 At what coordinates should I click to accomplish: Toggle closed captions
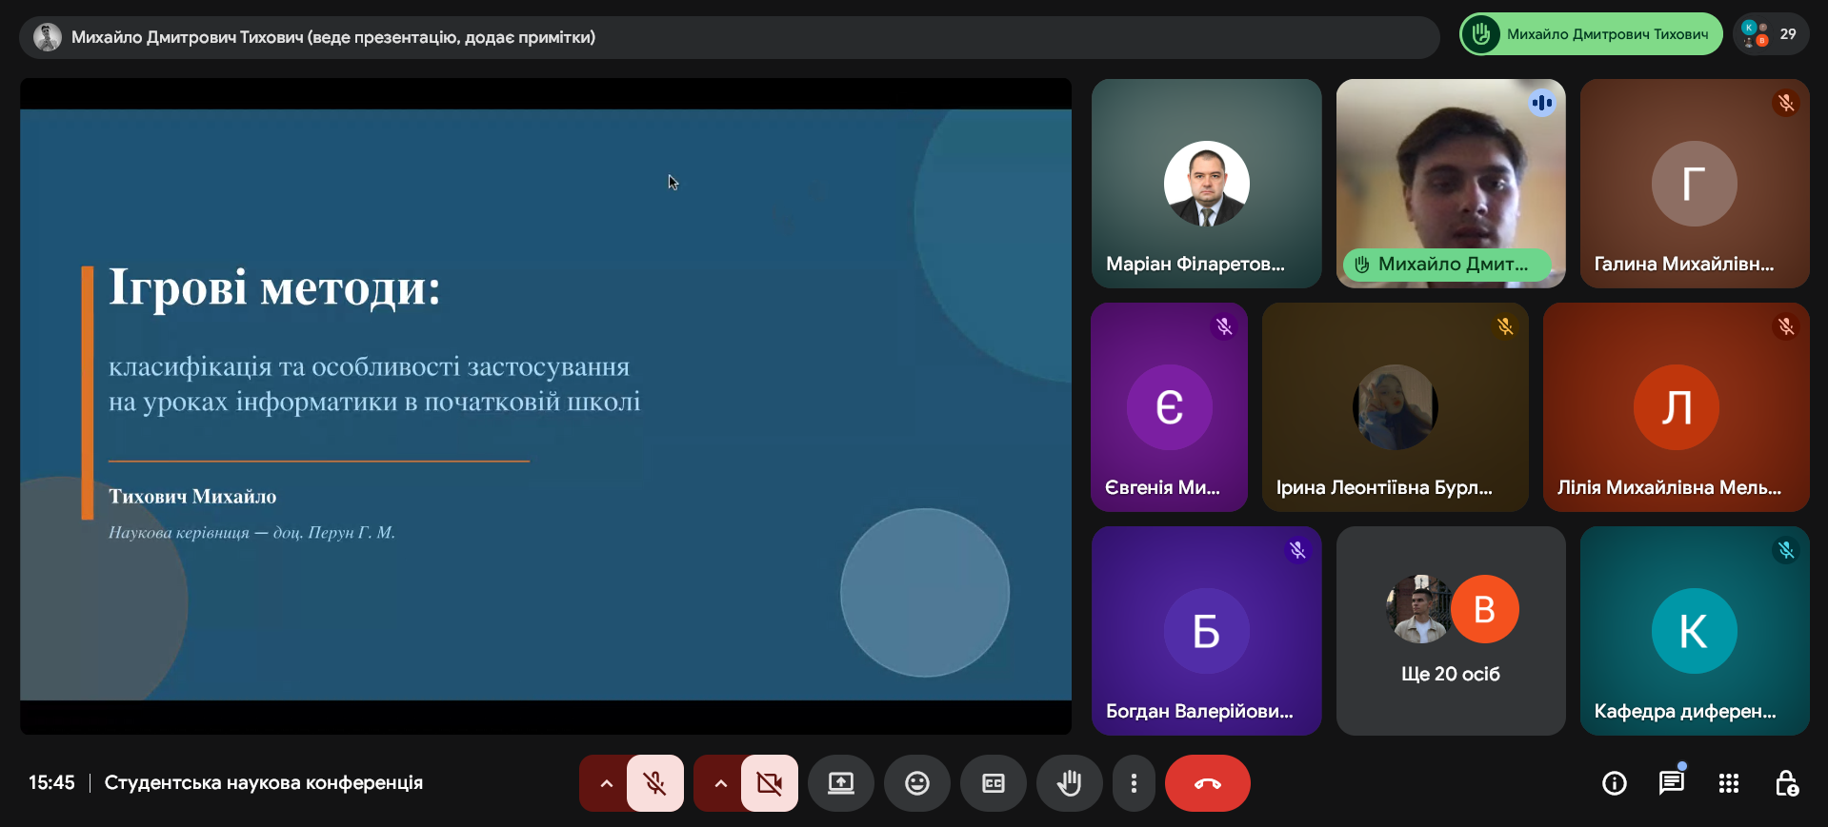click(994, 783)
